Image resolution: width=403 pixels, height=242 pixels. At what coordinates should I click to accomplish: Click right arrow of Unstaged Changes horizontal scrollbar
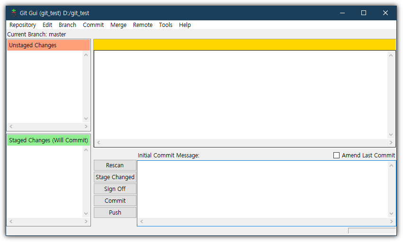(86, 126)
